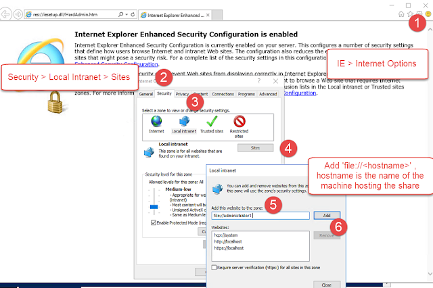
Task: Switch to the Connections tab
Action: point(223,94)
